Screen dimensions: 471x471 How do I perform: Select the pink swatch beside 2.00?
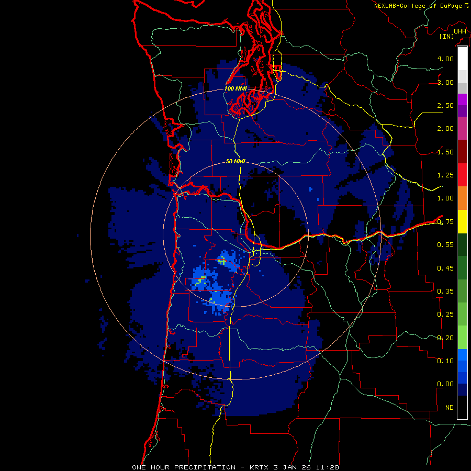(x=462, y=129)
